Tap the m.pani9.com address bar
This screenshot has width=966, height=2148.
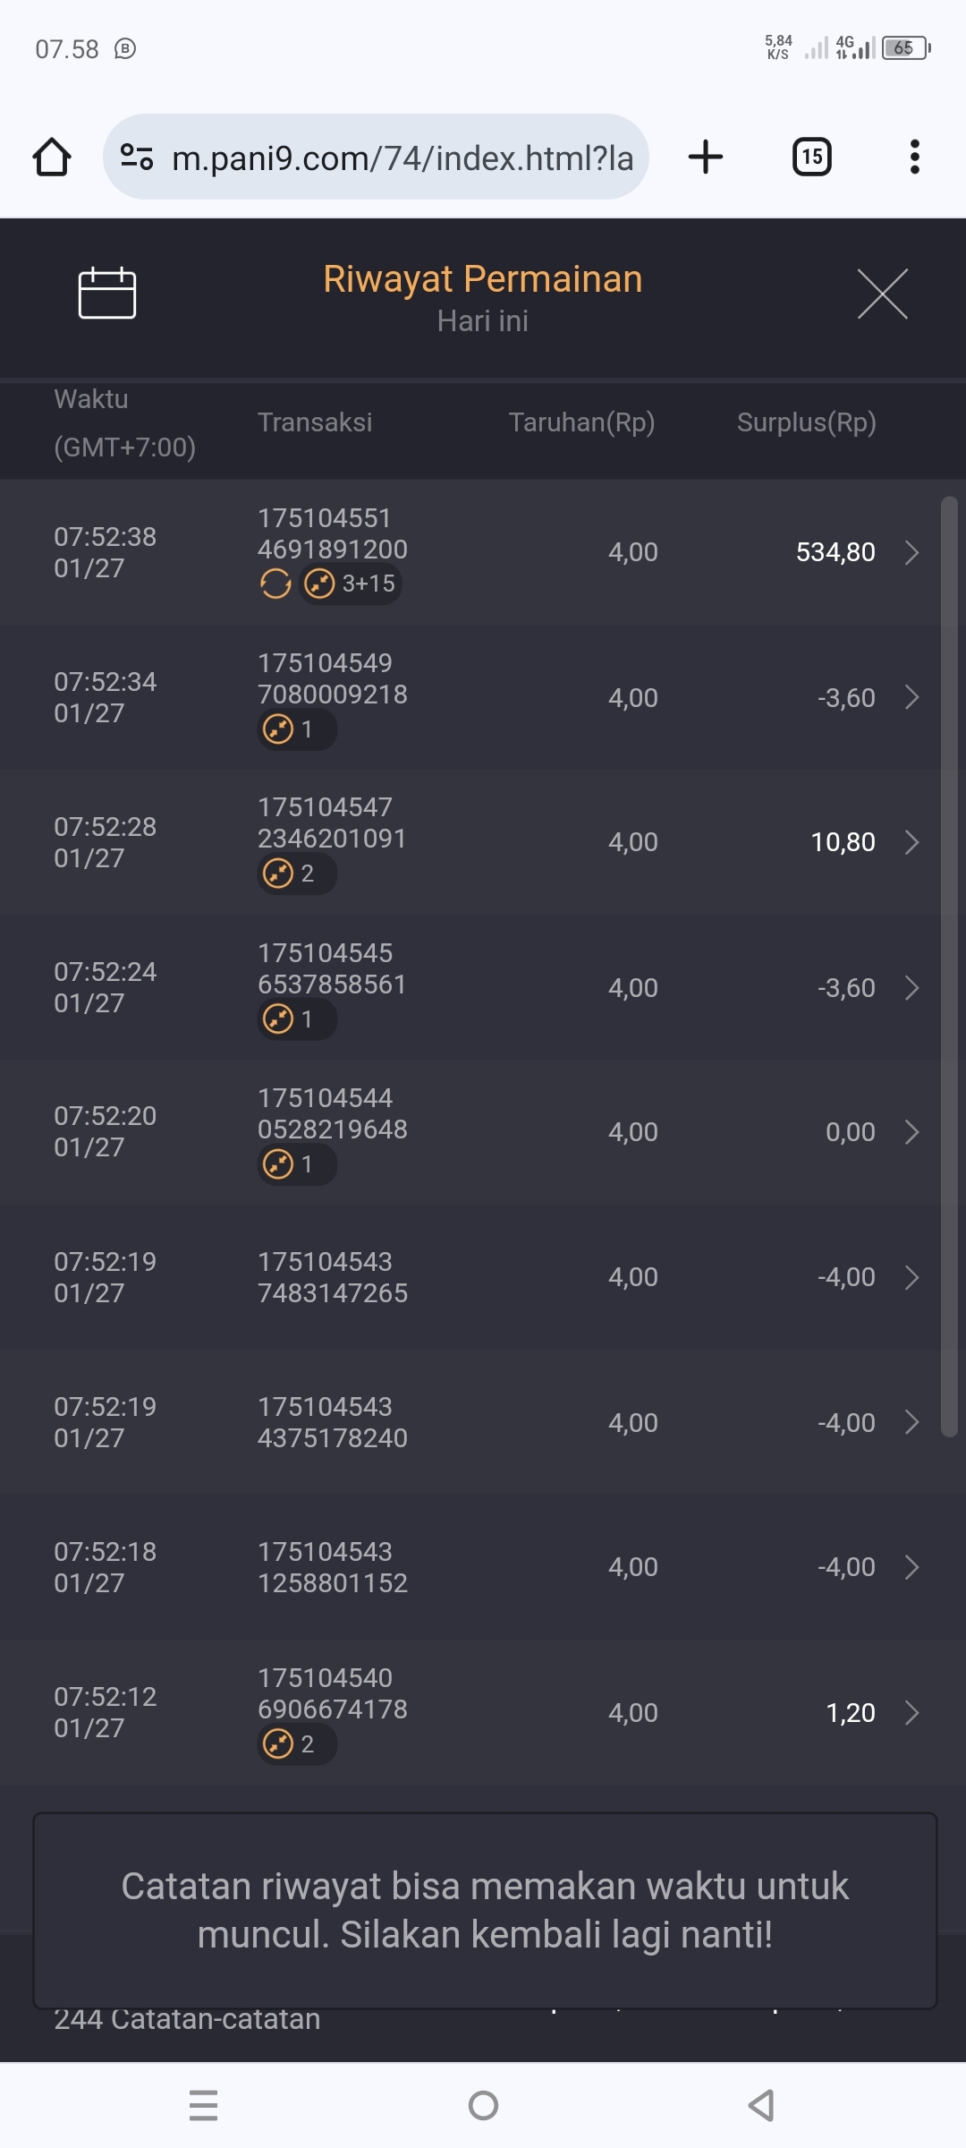pyautogui.click(x=402, y=158)
